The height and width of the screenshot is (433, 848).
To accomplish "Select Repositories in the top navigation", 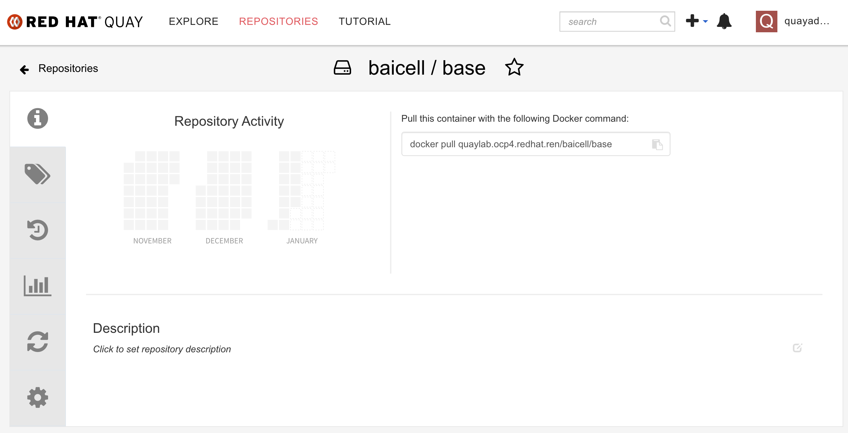I will tap(278, 22).
